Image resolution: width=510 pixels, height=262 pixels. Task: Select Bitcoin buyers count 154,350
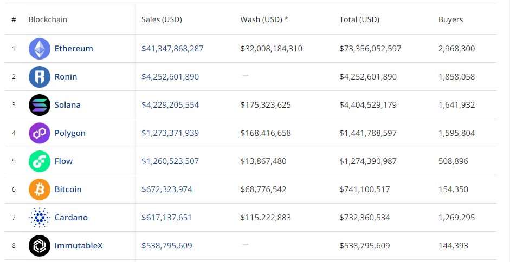(x=454, y=189)
